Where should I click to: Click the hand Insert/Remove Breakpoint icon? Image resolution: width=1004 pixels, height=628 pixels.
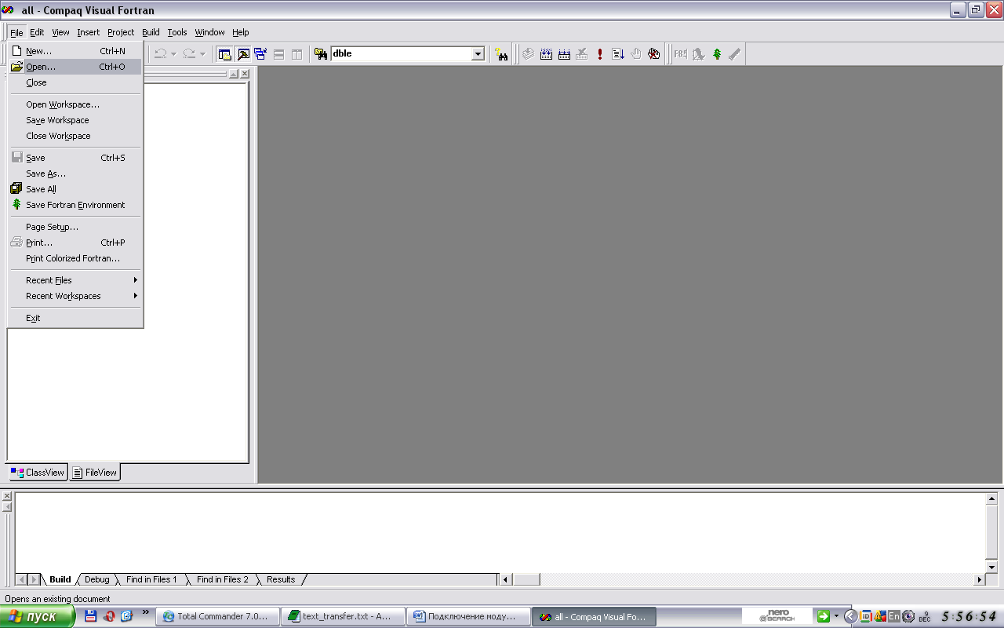click(x=636, y=54)
